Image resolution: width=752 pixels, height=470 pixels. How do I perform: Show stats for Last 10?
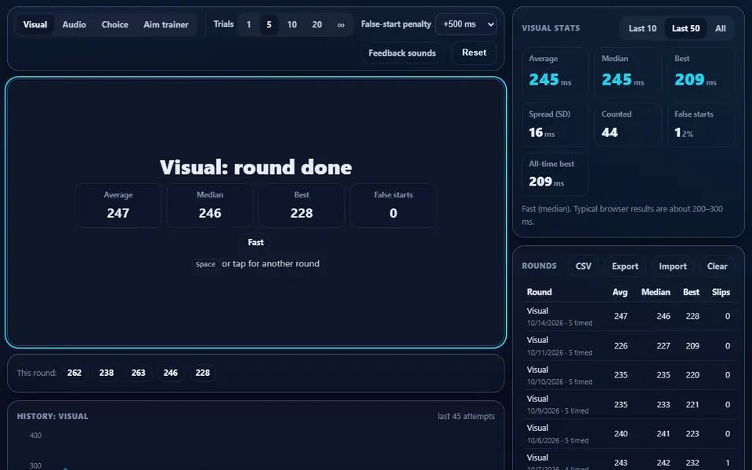(642, 28)
